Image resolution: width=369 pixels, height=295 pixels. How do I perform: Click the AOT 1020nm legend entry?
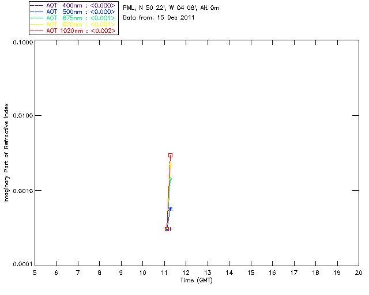click(73, 31)
